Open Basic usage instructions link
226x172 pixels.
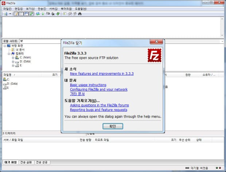(x=88, y=85)
